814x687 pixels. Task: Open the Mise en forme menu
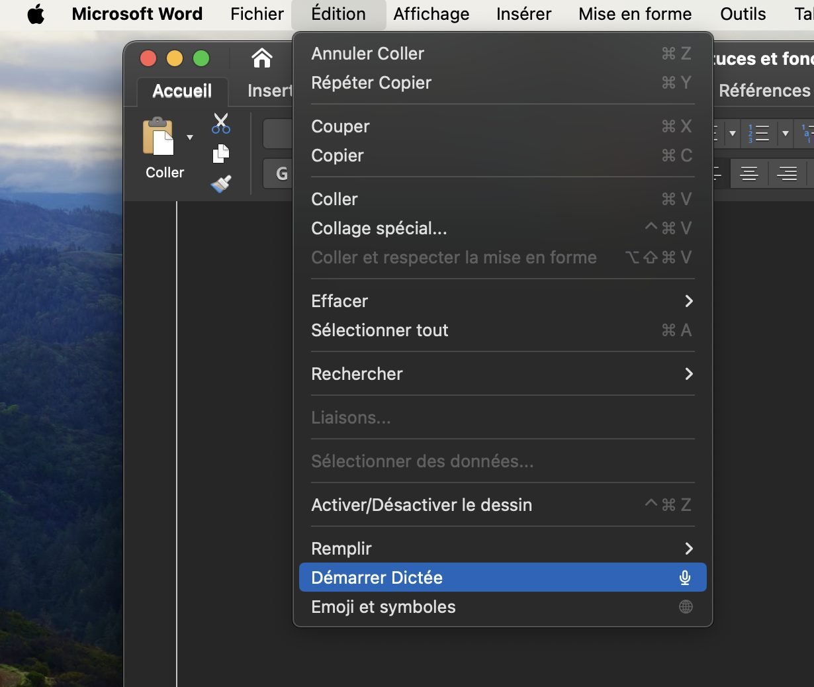(x=635, y=14)
